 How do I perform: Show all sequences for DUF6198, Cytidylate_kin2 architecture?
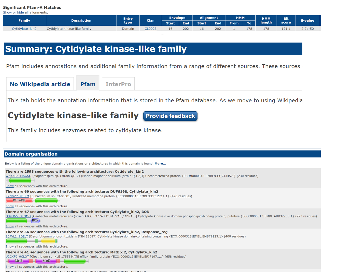(x=9, y=206)
